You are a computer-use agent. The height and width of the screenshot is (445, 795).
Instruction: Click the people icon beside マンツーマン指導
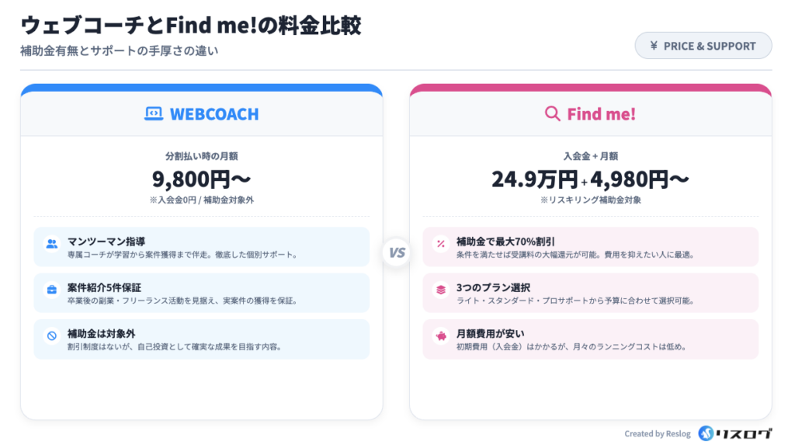point(52,244)
